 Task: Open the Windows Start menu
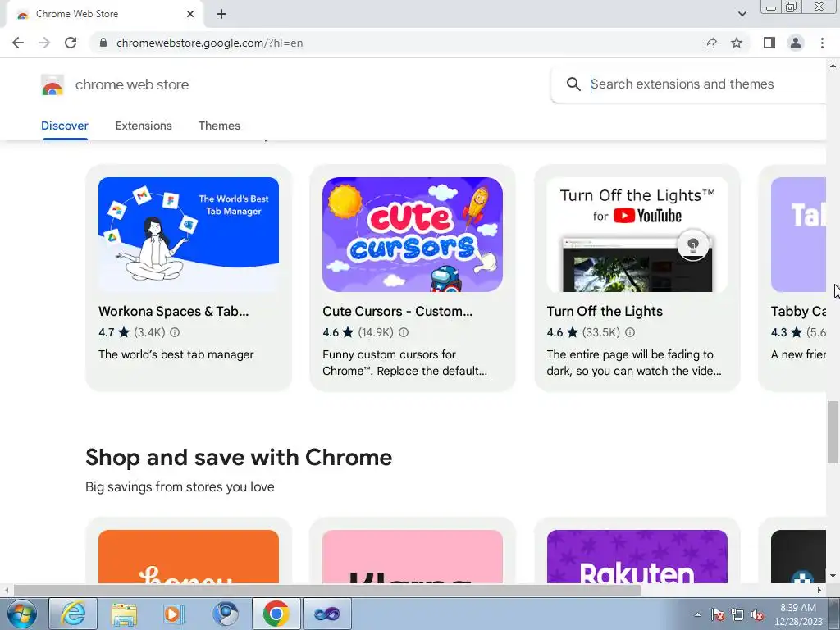pyautogui.click(x=21, y=614)
